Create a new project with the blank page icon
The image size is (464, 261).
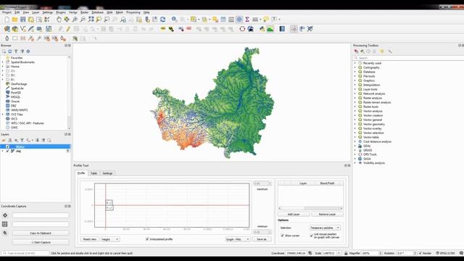7,20
